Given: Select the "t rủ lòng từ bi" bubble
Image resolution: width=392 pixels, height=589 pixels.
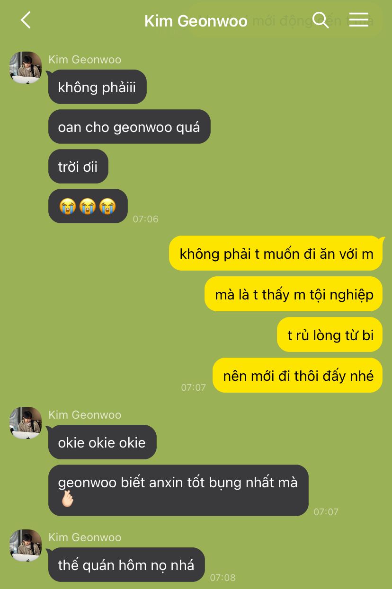Looking at the screenshot, I should pos(330,335).
